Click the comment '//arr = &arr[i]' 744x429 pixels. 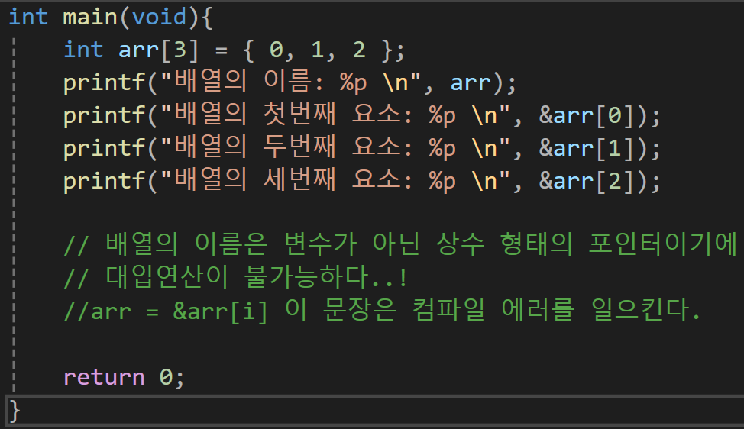(382, 310)
